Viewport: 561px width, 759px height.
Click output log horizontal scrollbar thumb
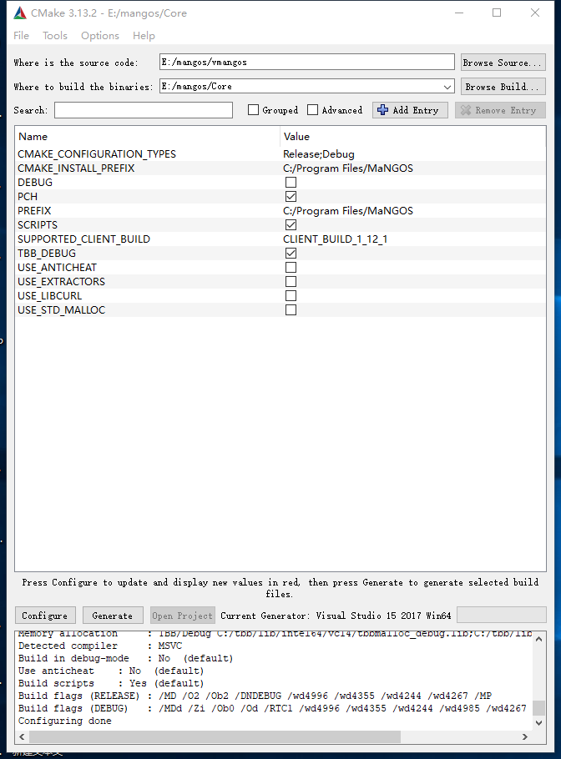(215, 736)
